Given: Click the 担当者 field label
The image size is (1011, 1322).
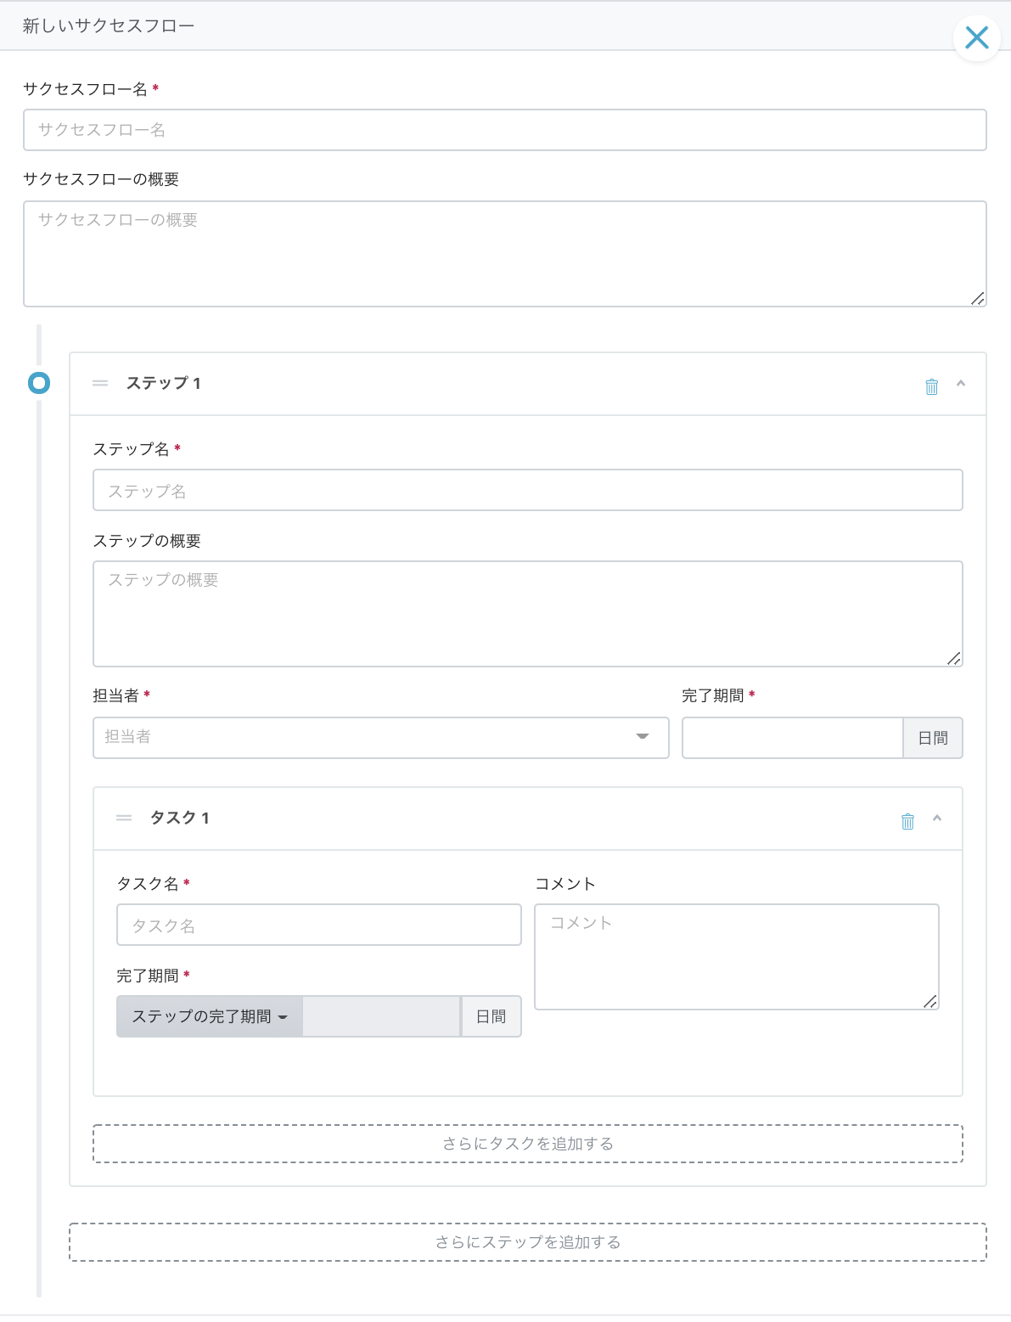Looking at the screenshot, I should click(116, 696).
